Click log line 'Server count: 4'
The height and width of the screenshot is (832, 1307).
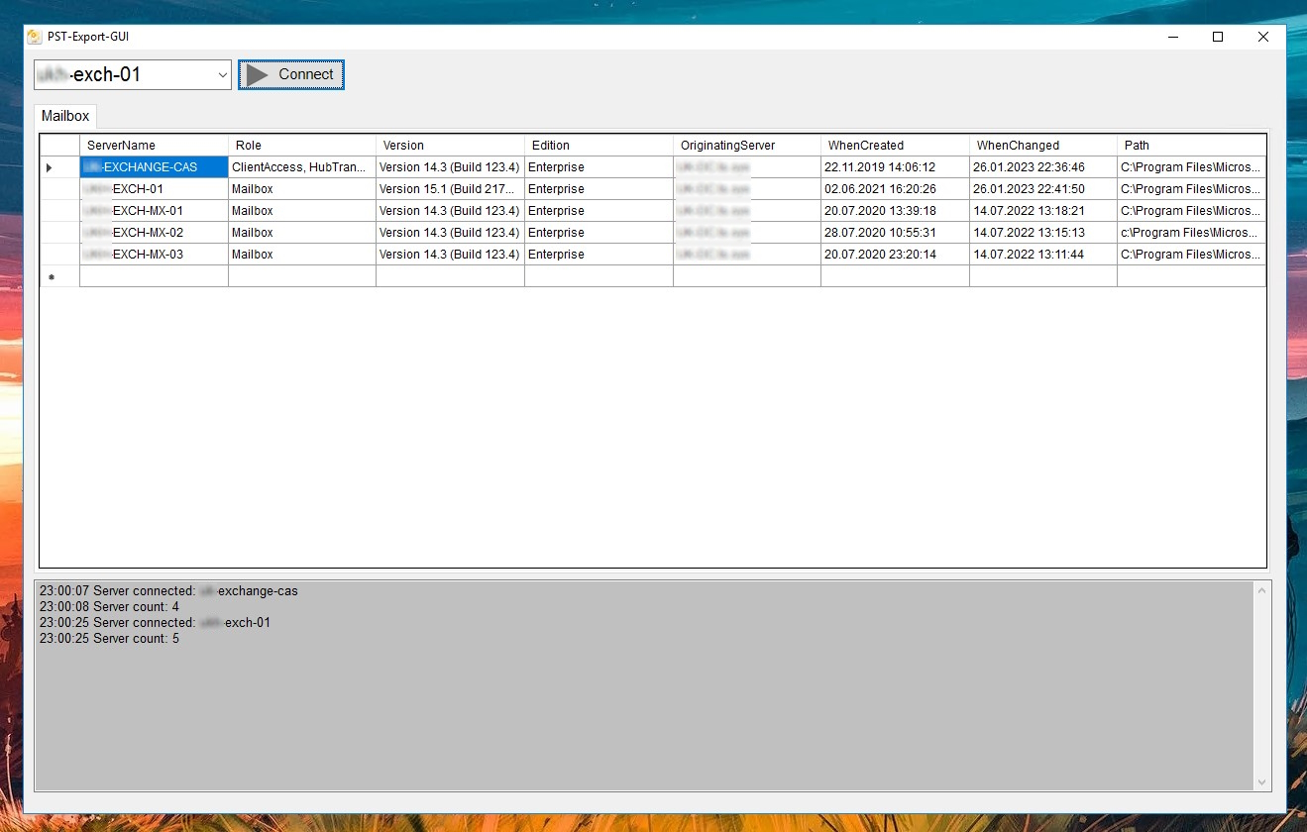[x=109, y=607]
